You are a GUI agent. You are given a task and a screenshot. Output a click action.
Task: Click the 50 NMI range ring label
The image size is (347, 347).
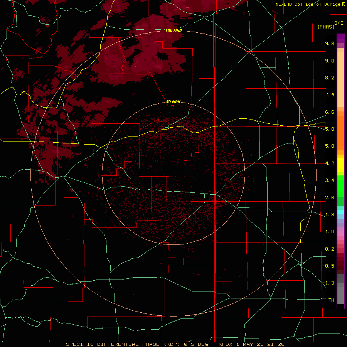tap(173, 102)
